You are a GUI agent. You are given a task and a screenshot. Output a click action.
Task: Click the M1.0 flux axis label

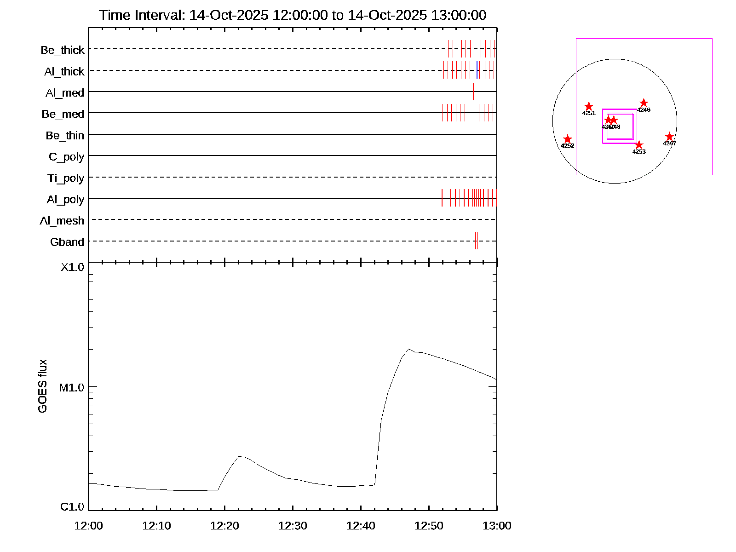click(72, 388)
